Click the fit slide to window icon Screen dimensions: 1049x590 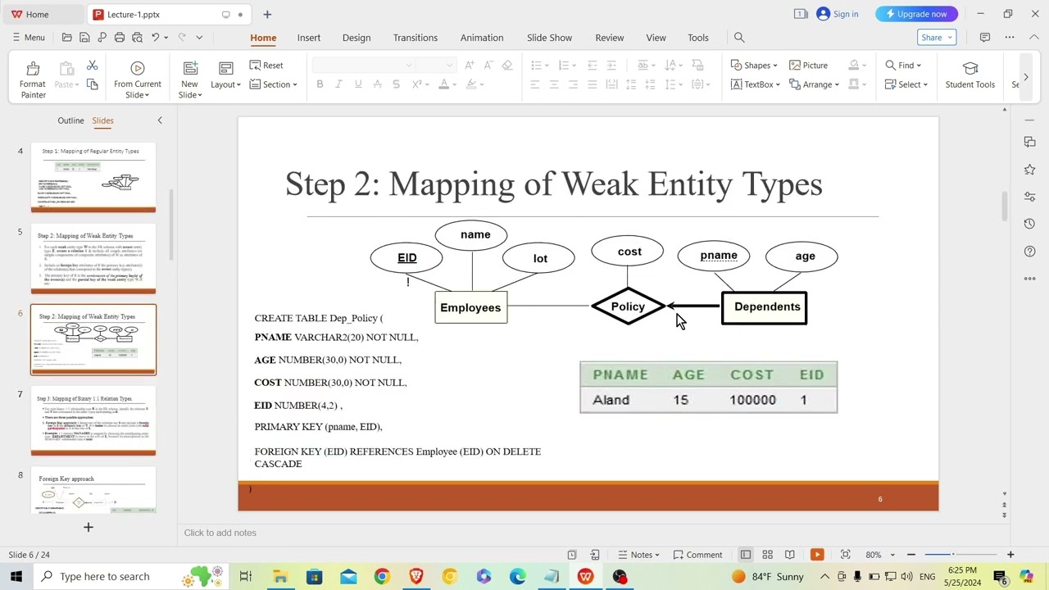[x=845, y=555]
